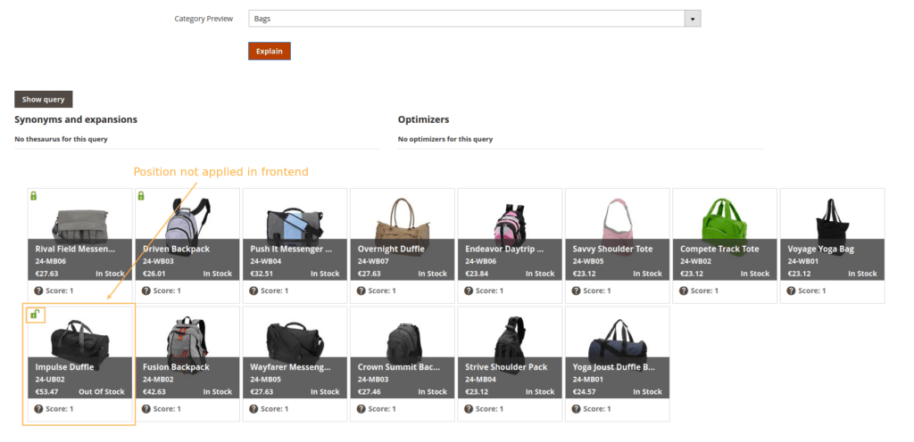This screenshot has width=914, height=442.
Task: Click the score help icon for Fusion Backpack
Action: [x=146, y=409]
